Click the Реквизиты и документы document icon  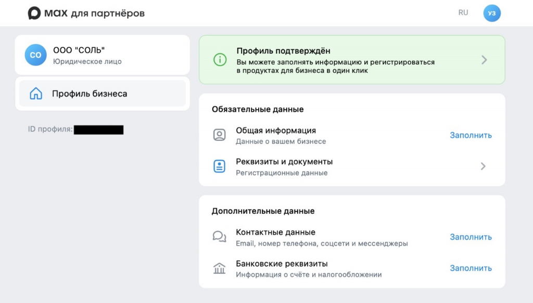218,165
